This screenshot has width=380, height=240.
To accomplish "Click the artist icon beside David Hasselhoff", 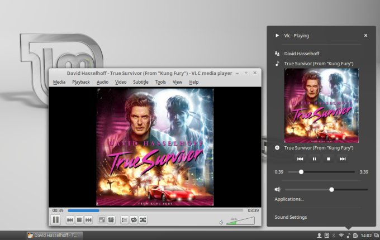I will (x=277, y=54).
